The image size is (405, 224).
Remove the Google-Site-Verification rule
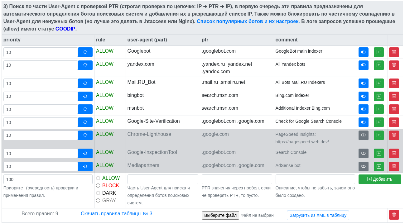coord(394,122)
